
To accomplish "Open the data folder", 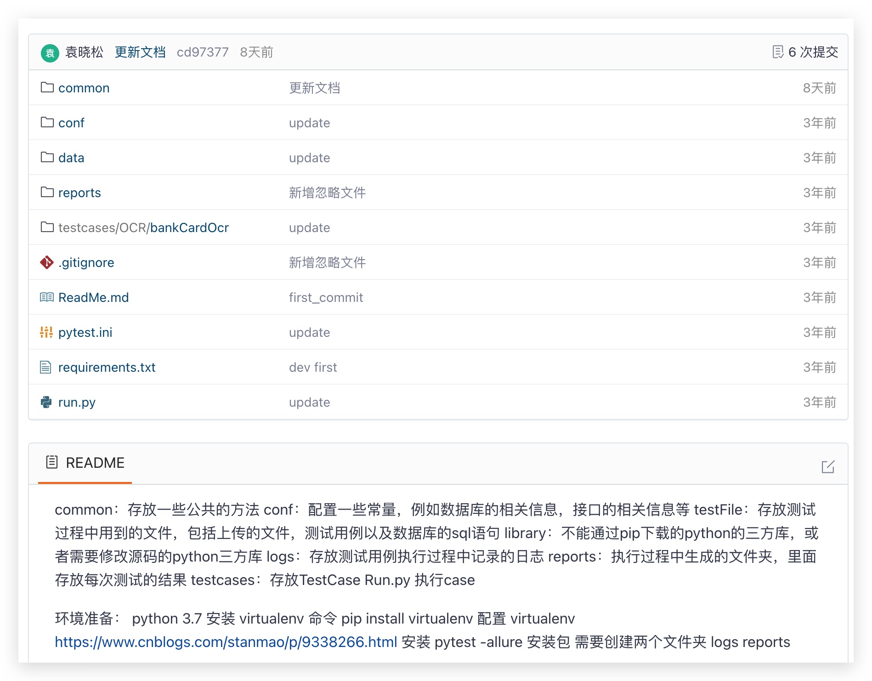I will point(71,158).
